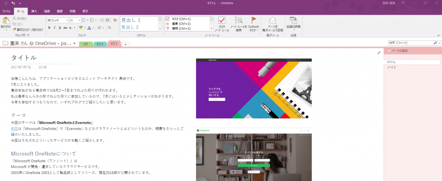Click the Task note seal icon
442x181 pixels.
(x=222, y=22)
